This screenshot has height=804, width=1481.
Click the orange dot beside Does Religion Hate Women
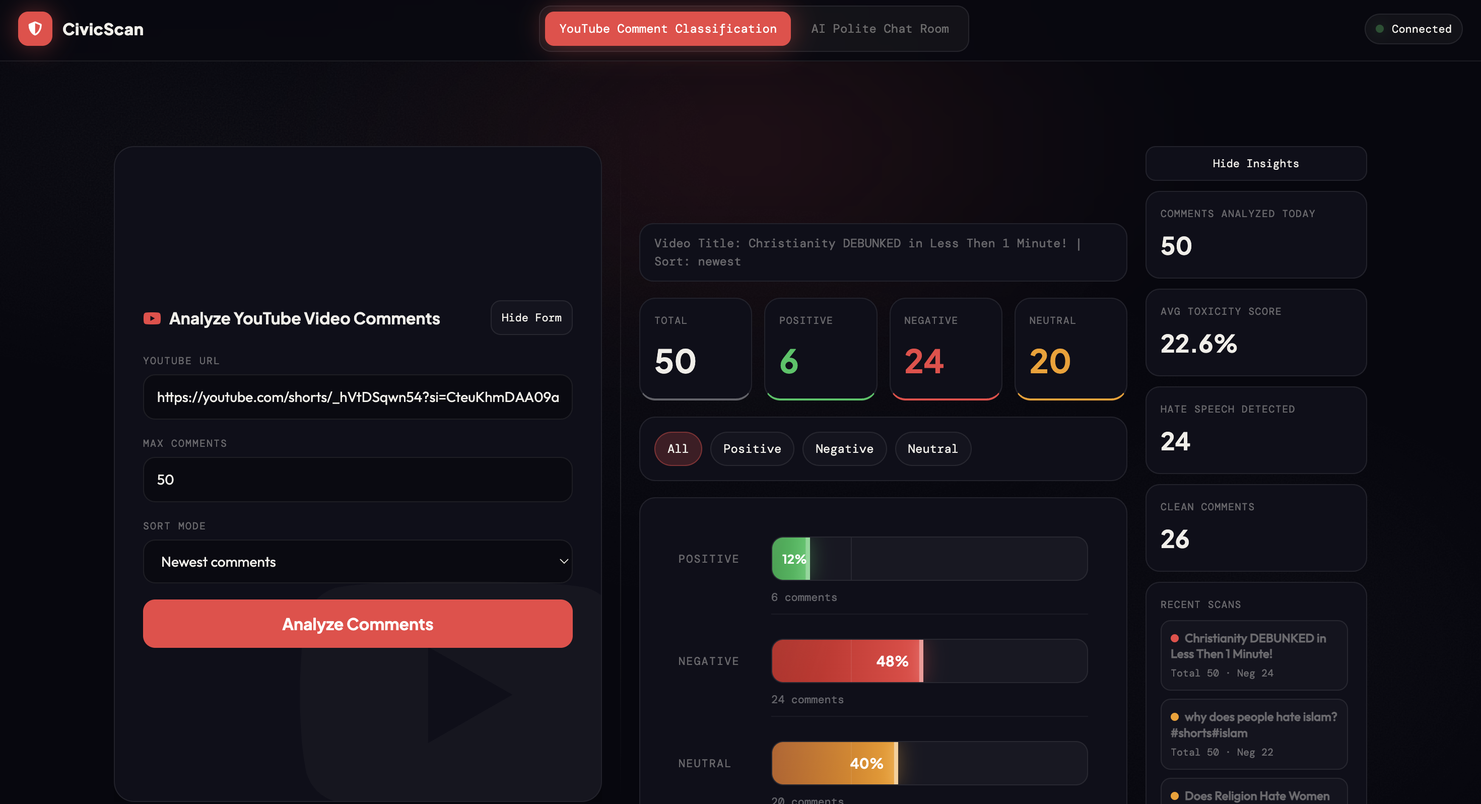tap(1175, 796)
